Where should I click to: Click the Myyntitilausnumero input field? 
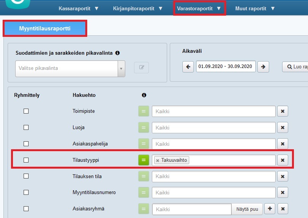click(x=213, y=193)
